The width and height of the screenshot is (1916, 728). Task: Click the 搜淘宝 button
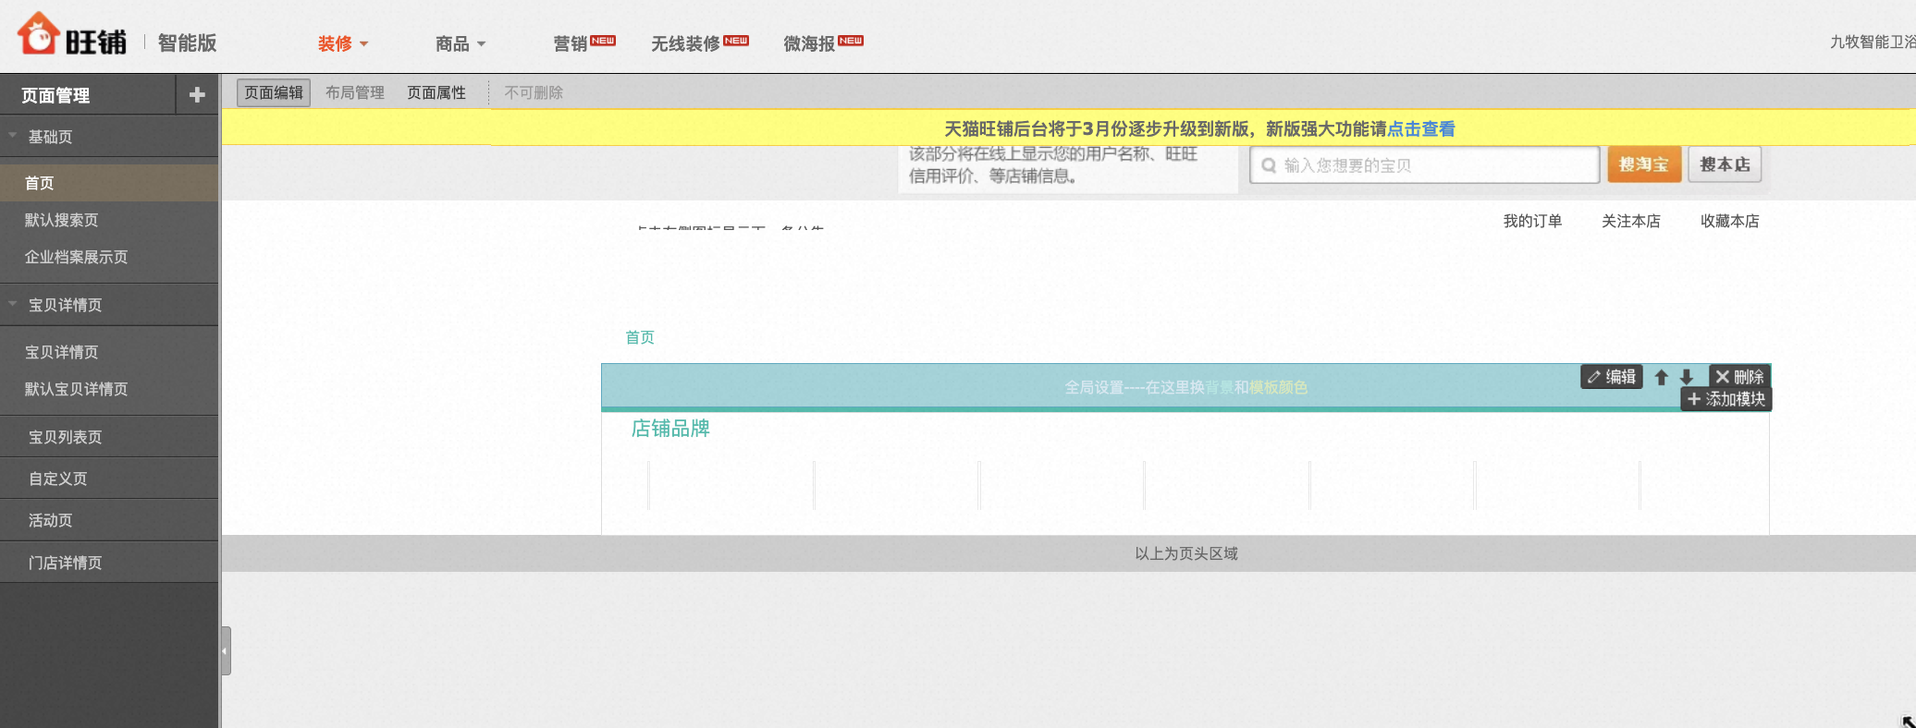click(1644, 164)
